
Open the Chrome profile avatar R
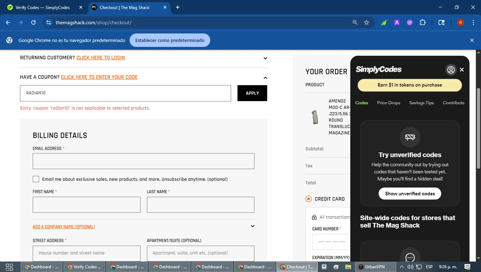click(x=460, y=22)
